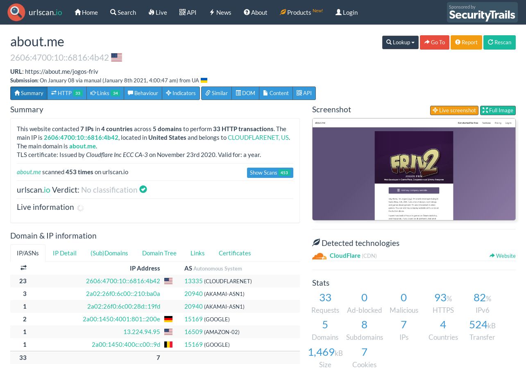Open the About navigation item
The width and height of the screenshot is (526, 373).
(x=255, y=12)
